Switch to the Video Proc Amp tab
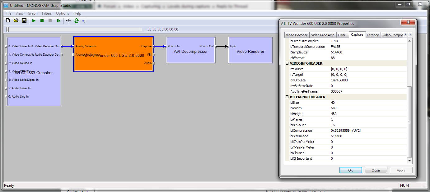Screen dimensions: 430x192 323,35
